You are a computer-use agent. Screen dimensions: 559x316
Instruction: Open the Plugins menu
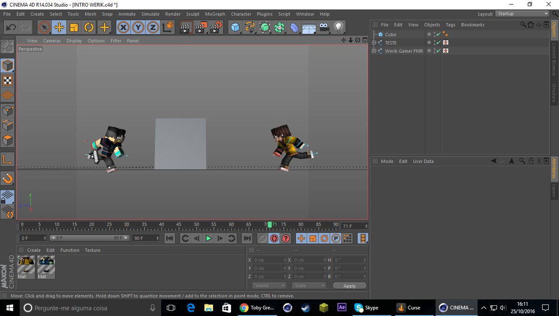[265, 14]
